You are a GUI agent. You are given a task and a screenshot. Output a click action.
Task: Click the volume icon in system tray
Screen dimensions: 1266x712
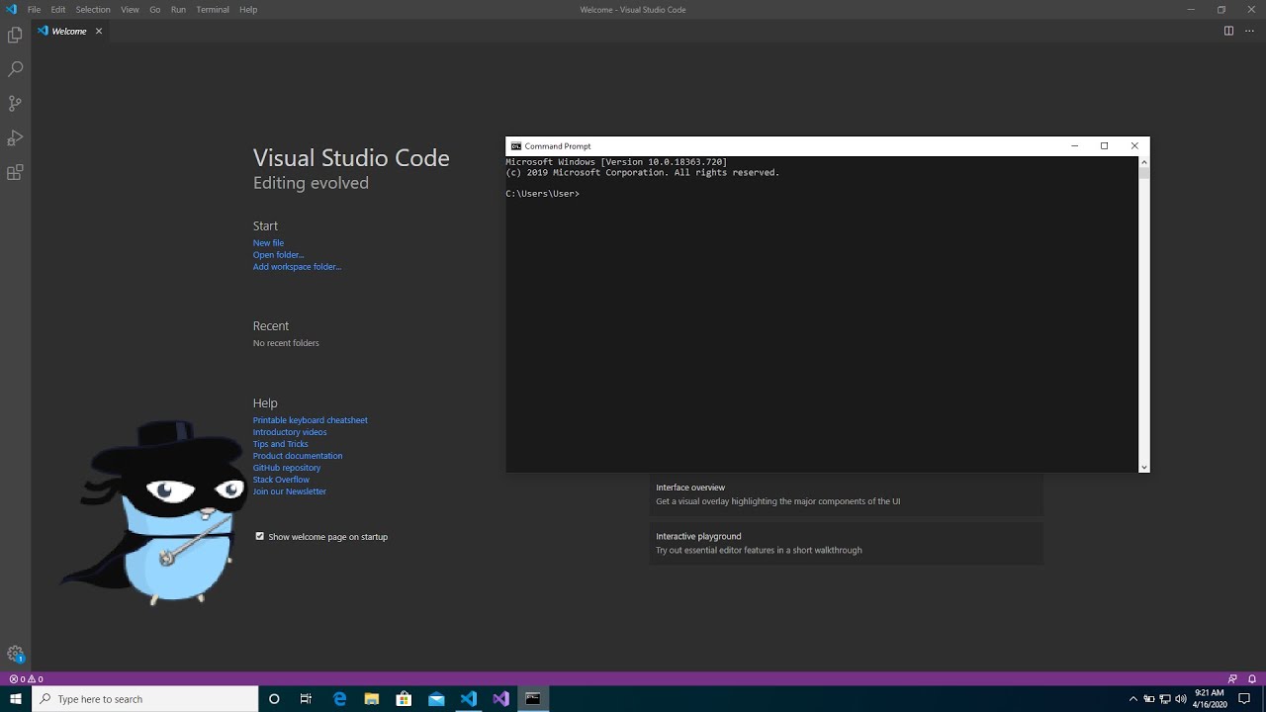pyautogui.click(x=1179, y=699)
